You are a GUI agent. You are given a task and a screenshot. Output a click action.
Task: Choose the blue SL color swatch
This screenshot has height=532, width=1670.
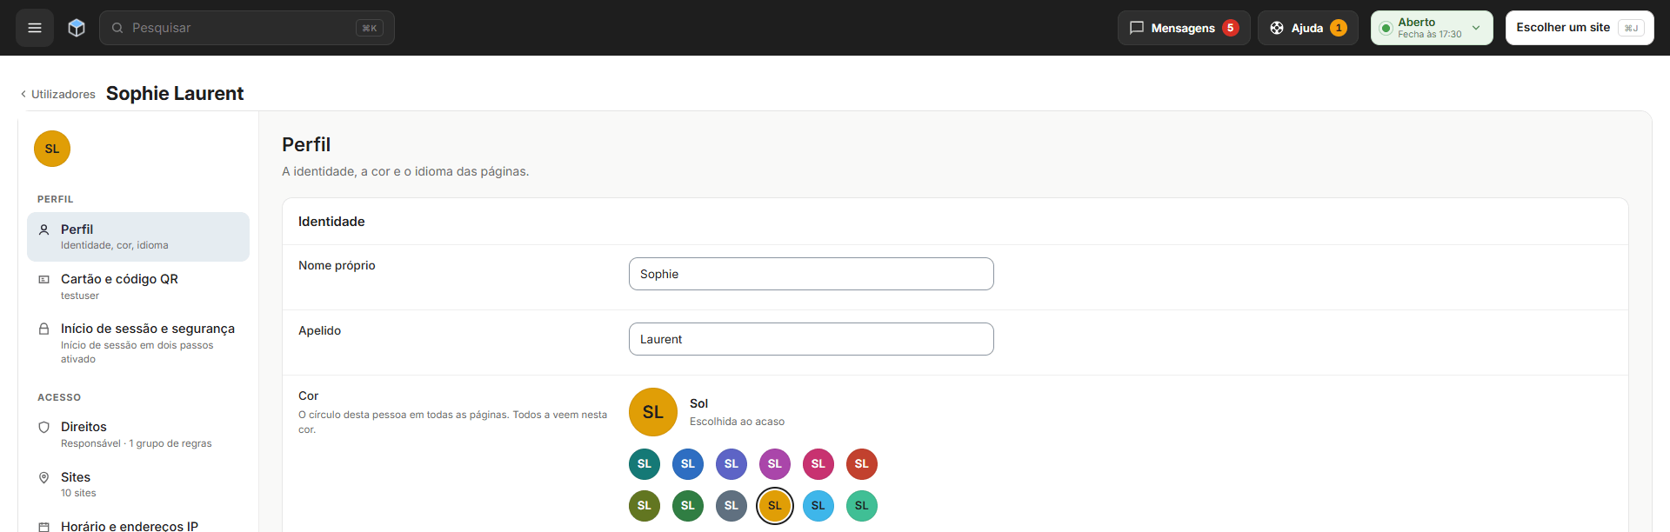[688, 464]
